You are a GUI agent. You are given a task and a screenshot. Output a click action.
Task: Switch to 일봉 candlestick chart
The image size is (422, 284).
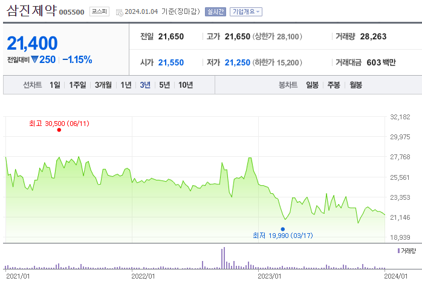[312, 85]
